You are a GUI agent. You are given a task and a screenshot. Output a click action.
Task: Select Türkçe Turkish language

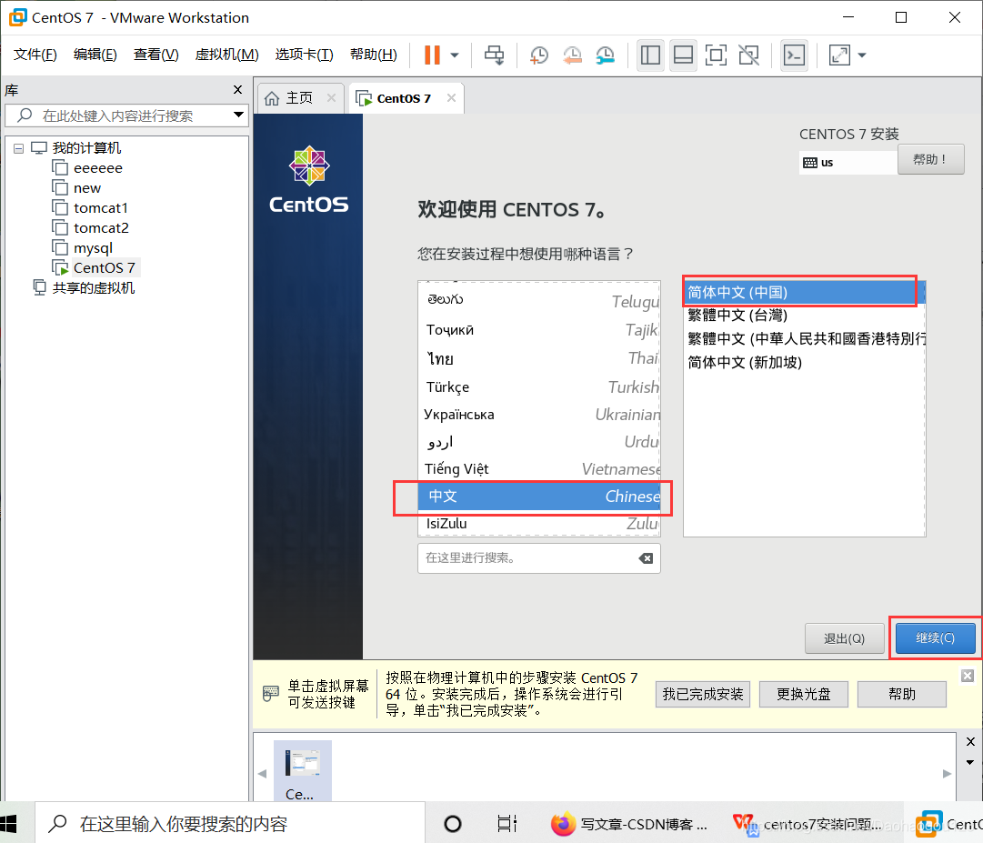[x=539, y=386]
